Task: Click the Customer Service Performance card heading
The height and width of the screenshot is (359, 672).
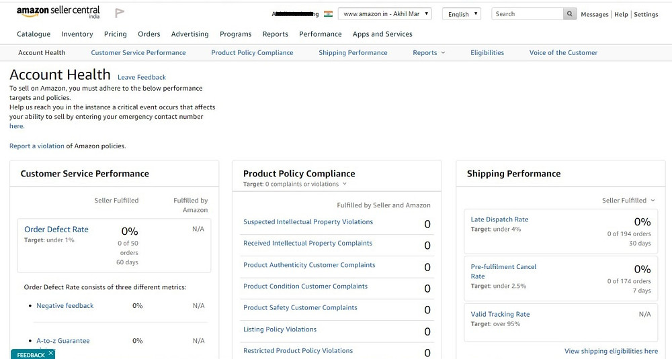Action: (x=85, y=174)
